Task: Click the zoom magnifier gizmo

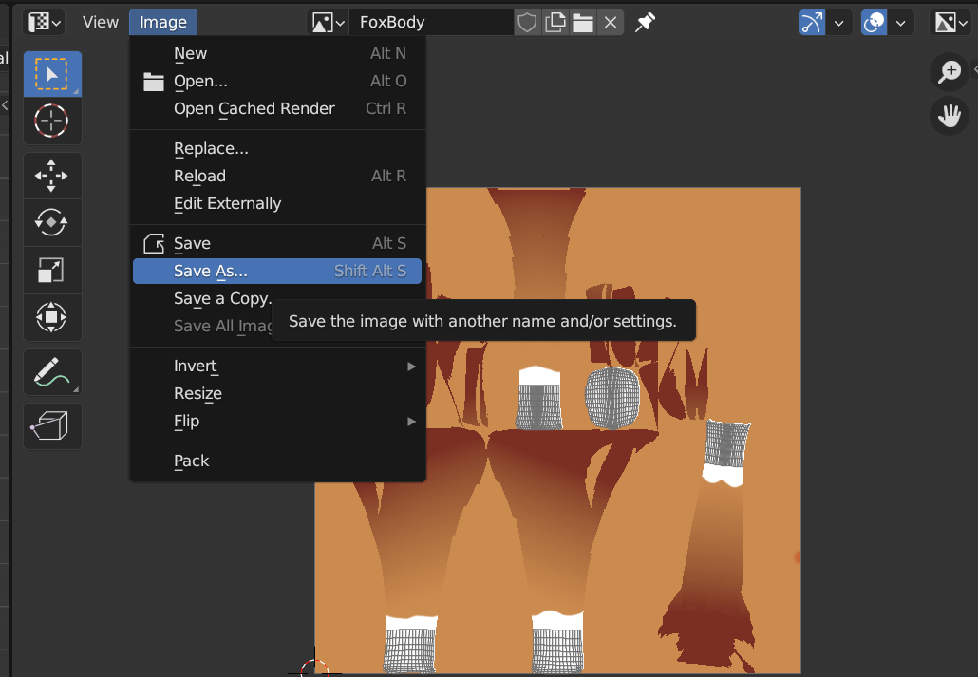Action: point(950,72)
